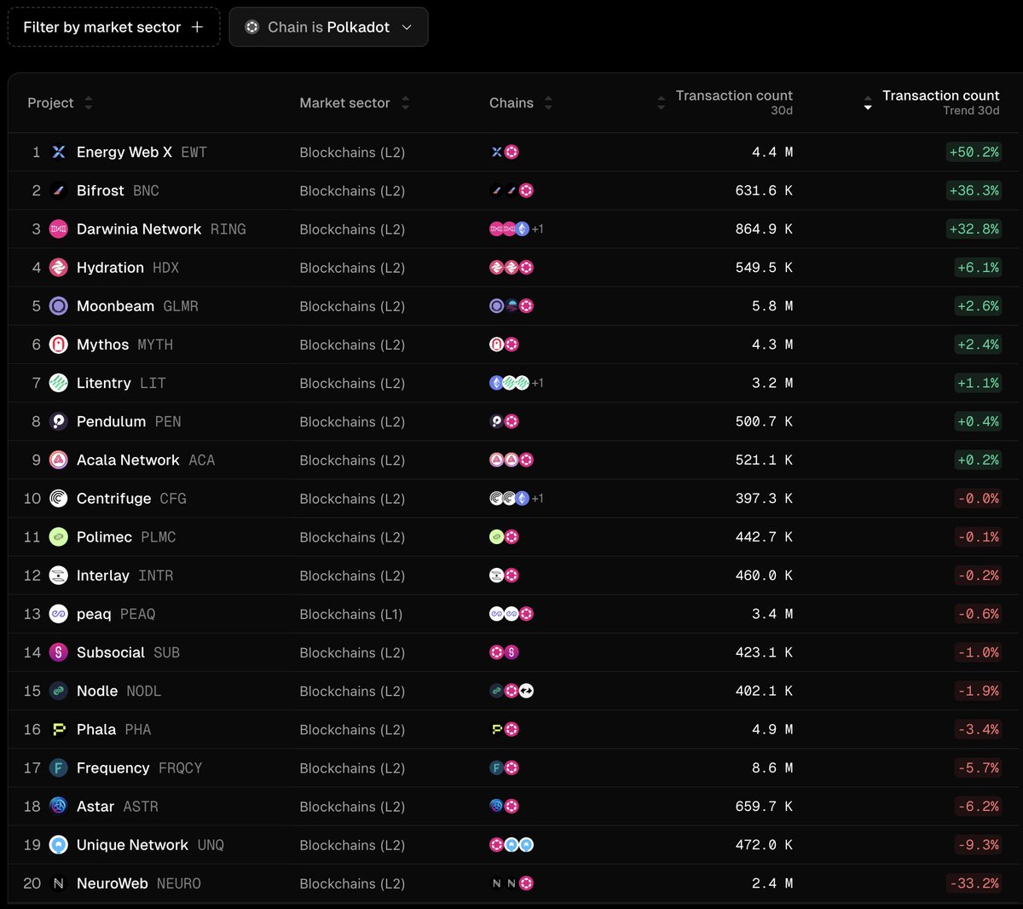The height and width of the screenshot is (909, 1023).
Task: Click Blockchains (L2) in the Subsocial row
Action: [352, 652]
